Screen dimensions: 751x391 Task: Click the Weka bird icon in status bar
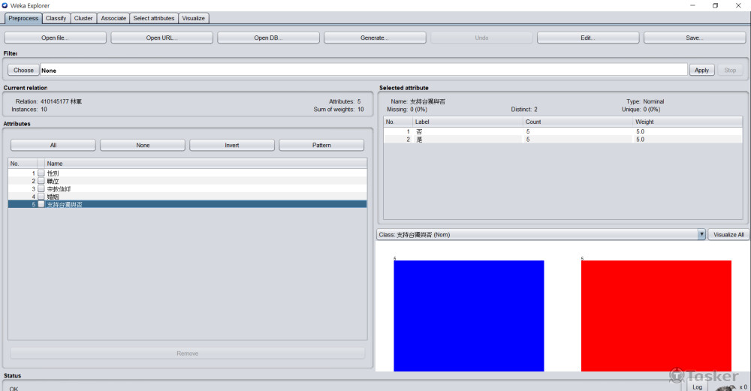coord(725,386)
